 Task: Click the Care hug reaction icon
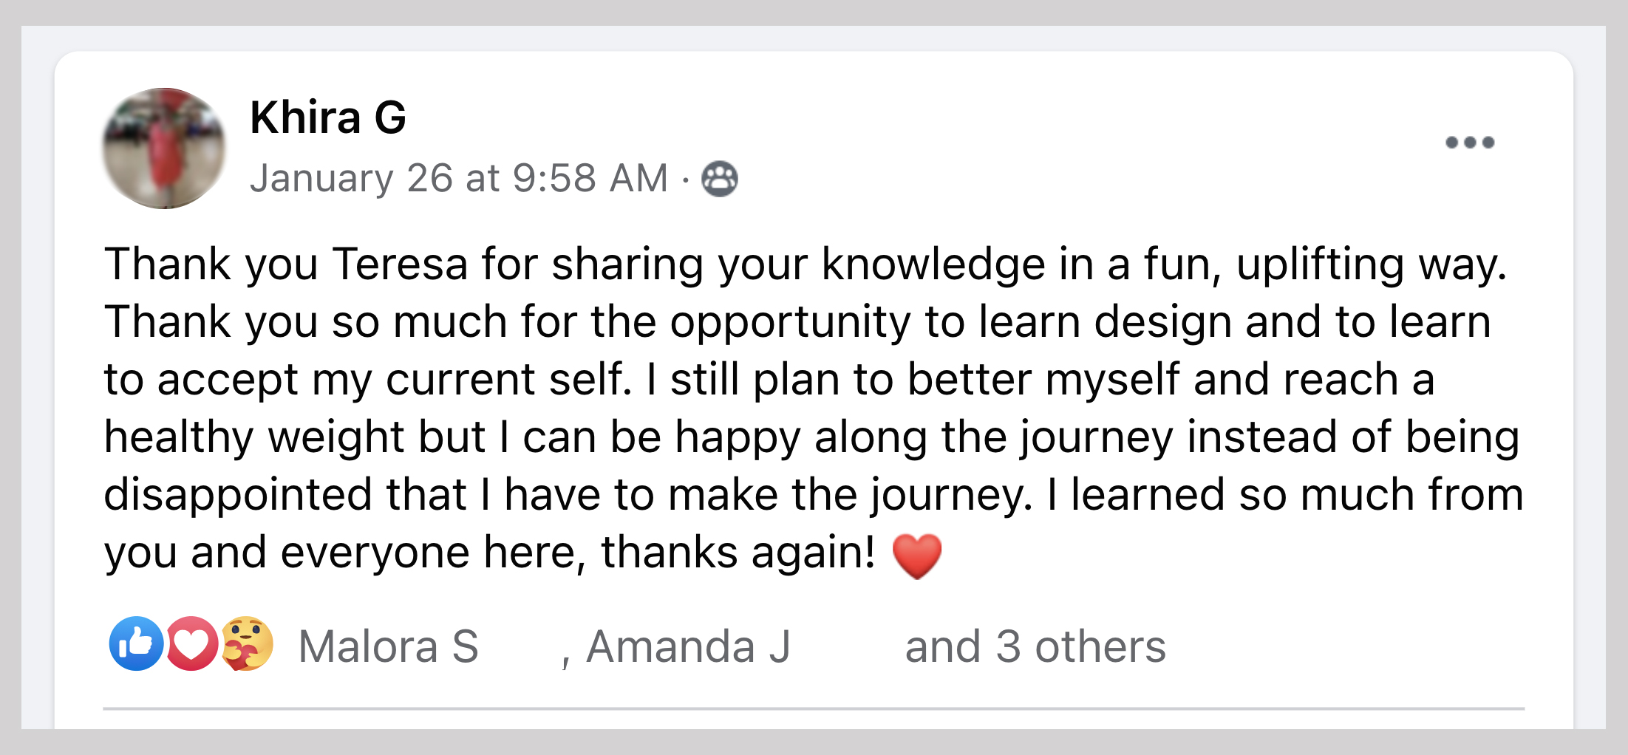click(248, 643)
